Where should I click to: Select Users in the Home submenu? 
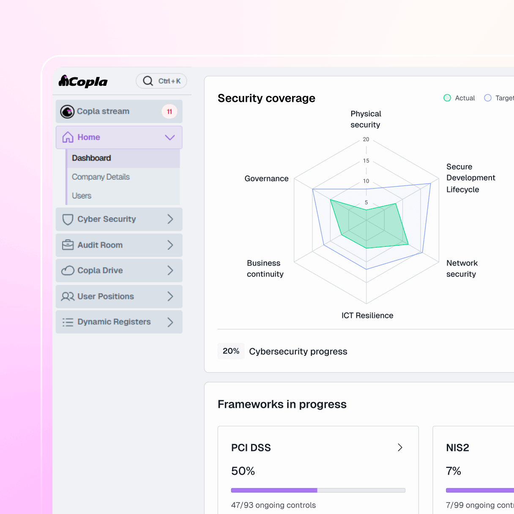coord(82,196)
